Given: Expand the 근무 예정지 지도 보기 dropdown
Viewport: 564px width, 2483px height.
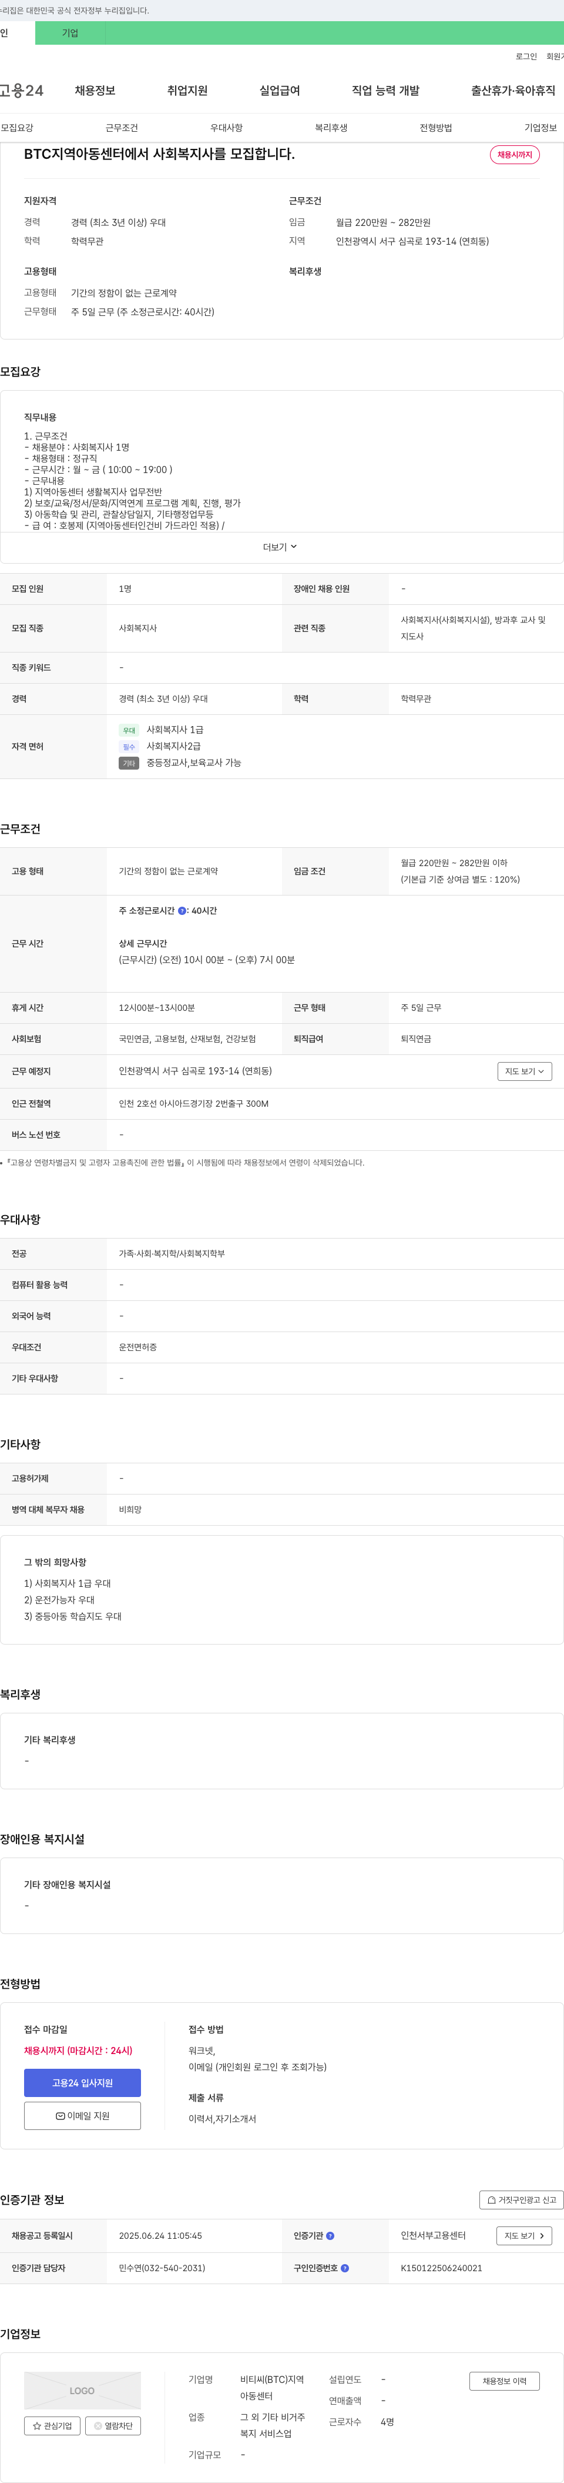Looking at the screenshot, I should (x=525, y=1071).
